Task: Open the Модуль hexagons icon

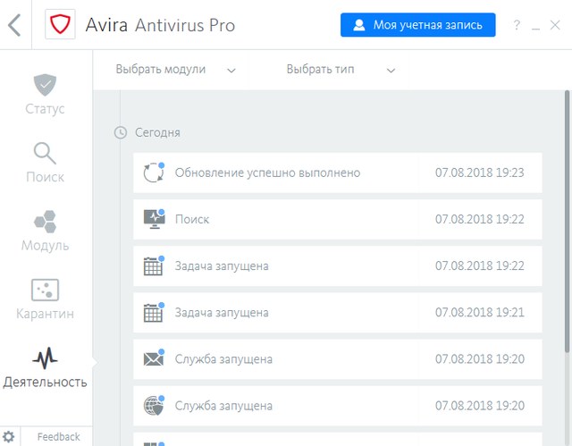Action: [45, 222]
